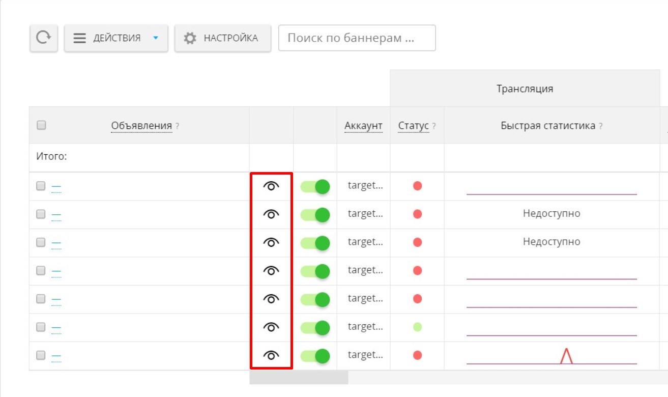This screenshot has width=668, height=397.
Task: Click question mark next to Статус header
Action: 434,126
